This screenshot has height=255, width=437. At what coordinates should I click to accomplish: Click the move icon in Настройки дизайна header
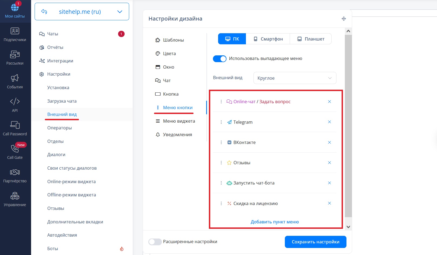coord(343,19)
